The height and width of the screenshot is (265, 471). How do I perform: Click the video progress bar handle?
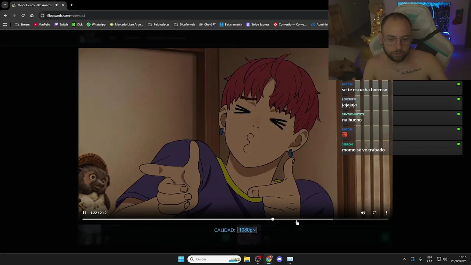(273, 219)
